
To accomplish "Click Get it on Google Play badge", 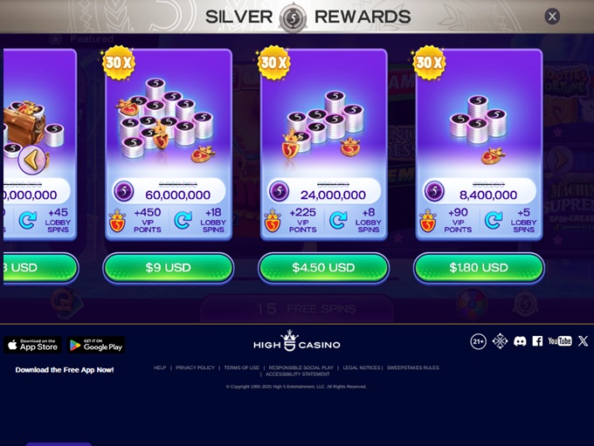I will click(96, 345).
